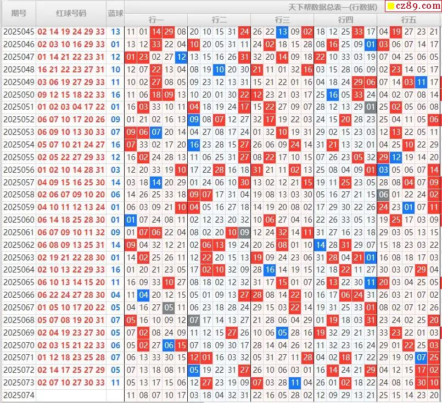Click red balls 02 14 19 24 29 33

71,31
